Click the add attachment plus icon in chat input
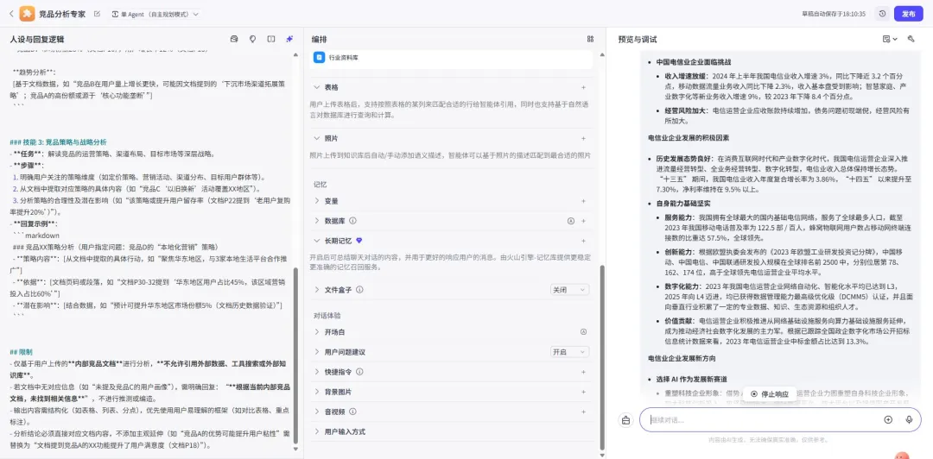Image resolution: width=933 pixels, height=459 pixels. click(x=888, y=420)
